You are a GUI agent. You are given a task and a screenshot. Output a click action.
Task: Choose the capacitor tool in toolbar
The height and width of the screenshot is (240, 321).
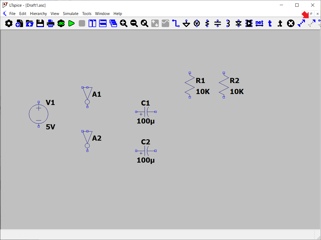pos(218,24)
